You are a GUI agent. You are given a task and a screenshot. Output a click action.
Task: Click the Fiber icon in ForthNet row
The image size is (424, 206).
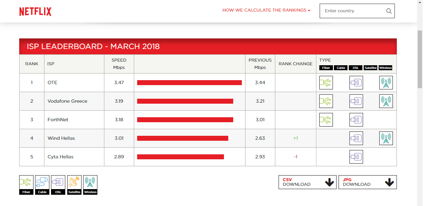point(326,120)
